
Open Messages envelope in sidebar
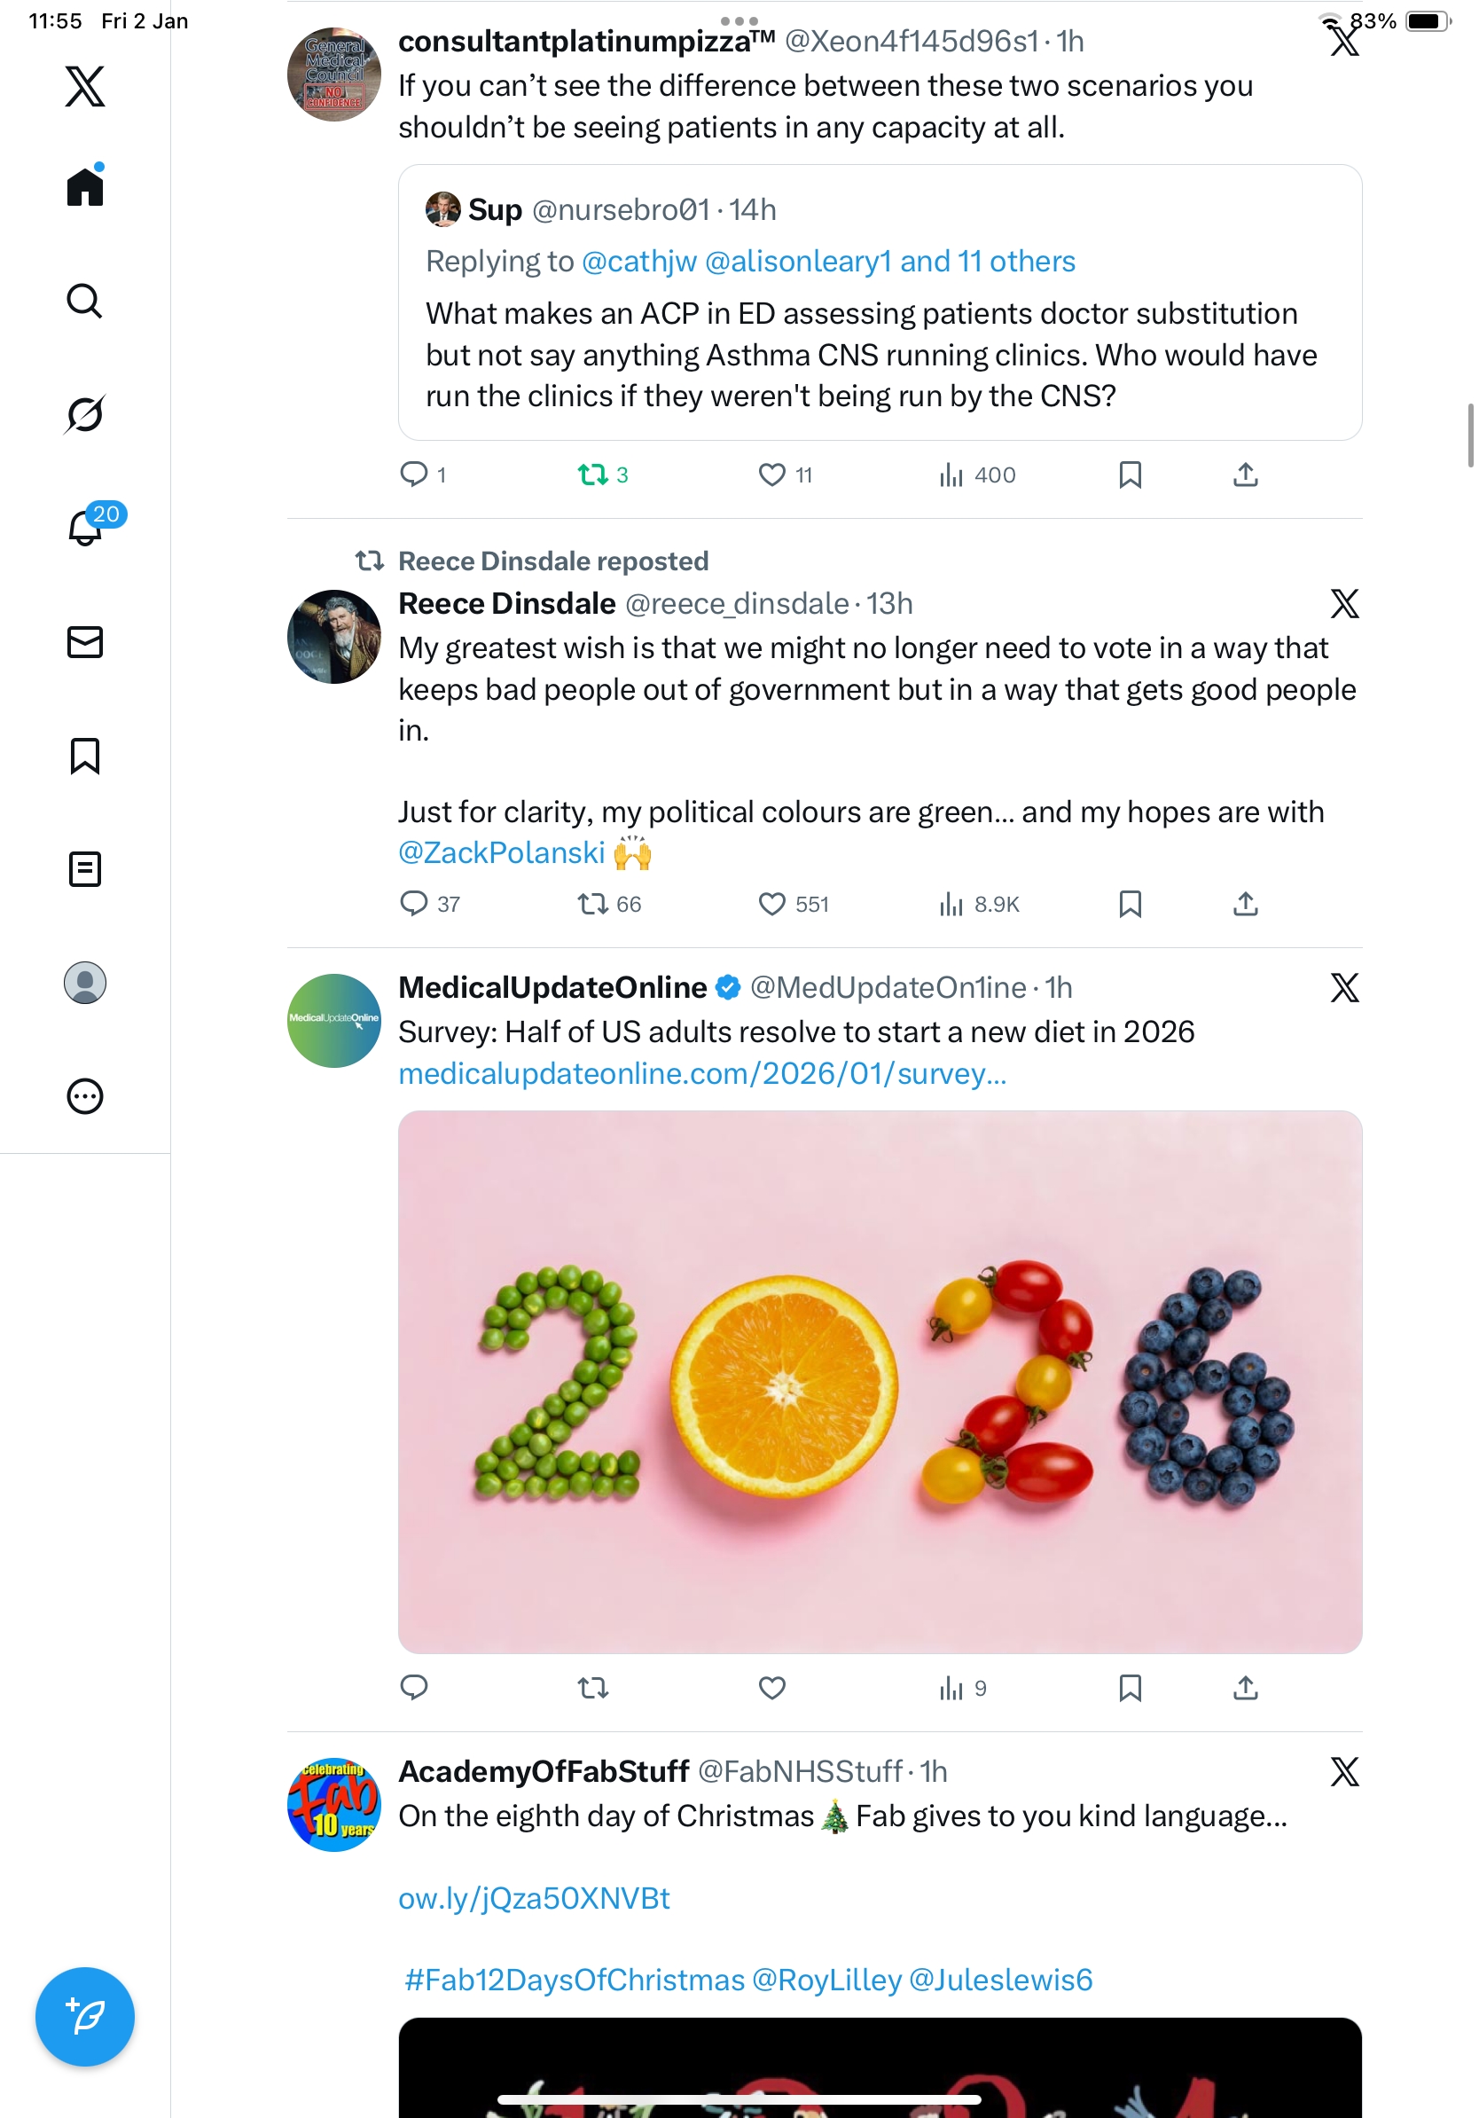85,642
